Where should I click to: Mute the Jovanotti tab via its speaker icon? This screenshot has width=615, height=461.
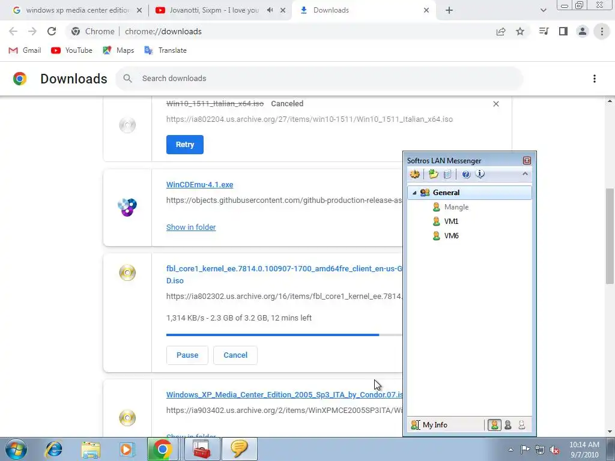pyautogui.click(x=270, y=10)
